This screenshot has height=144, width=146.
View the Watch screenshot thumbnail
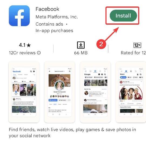[131, 92]
